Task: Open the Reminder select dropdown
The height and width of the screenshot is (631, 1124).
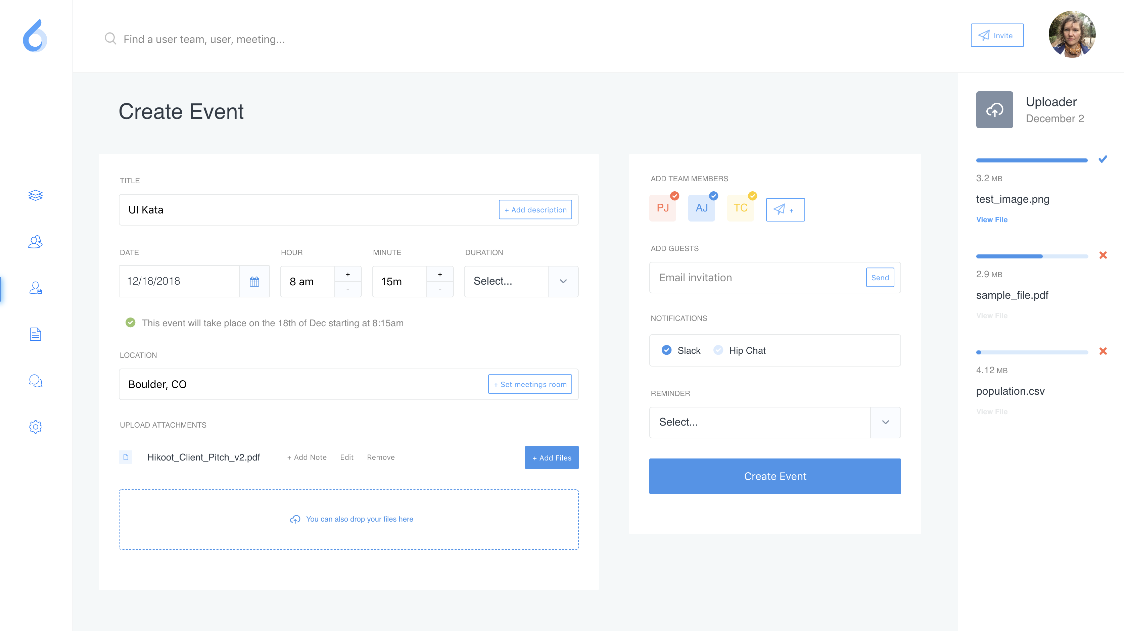Action: click(885, 422)
